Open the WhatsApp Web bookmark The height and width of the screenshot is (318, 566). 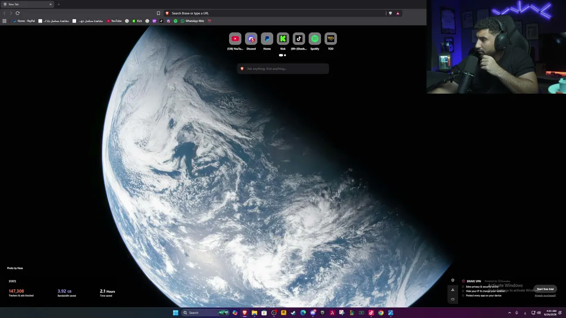(192, 21)
